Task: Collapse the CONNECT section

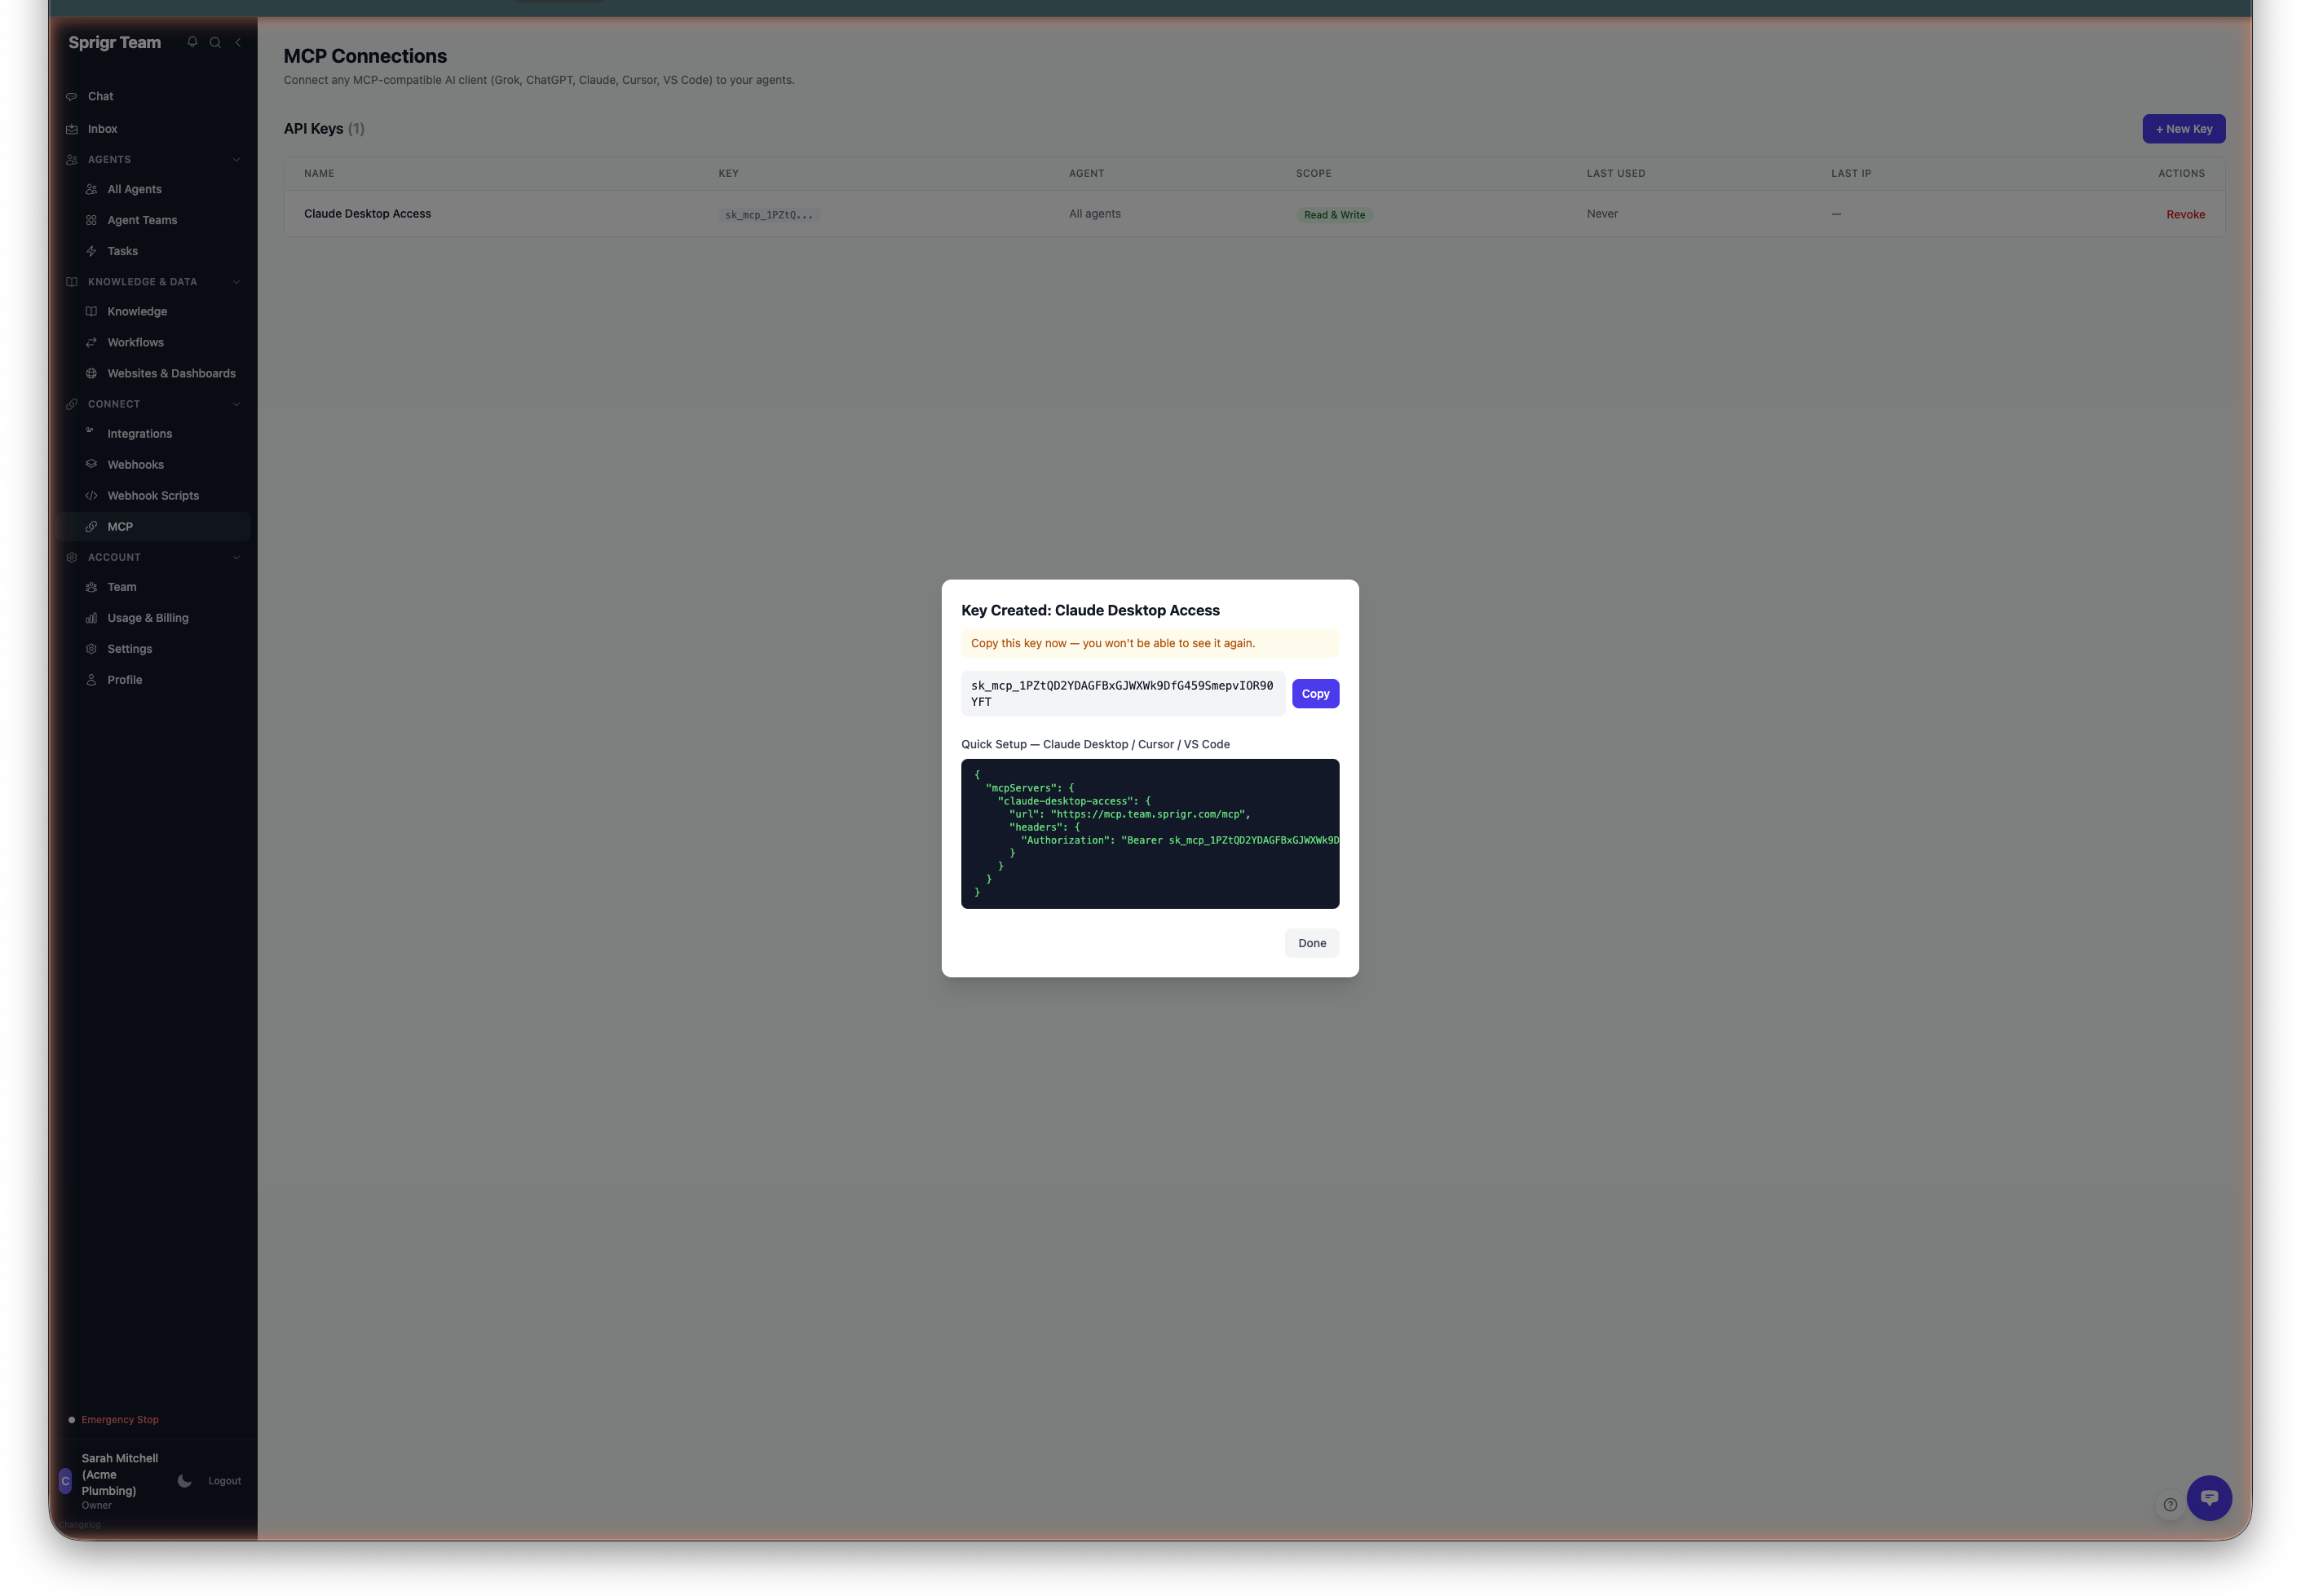Action: click(x=236, y=404)
